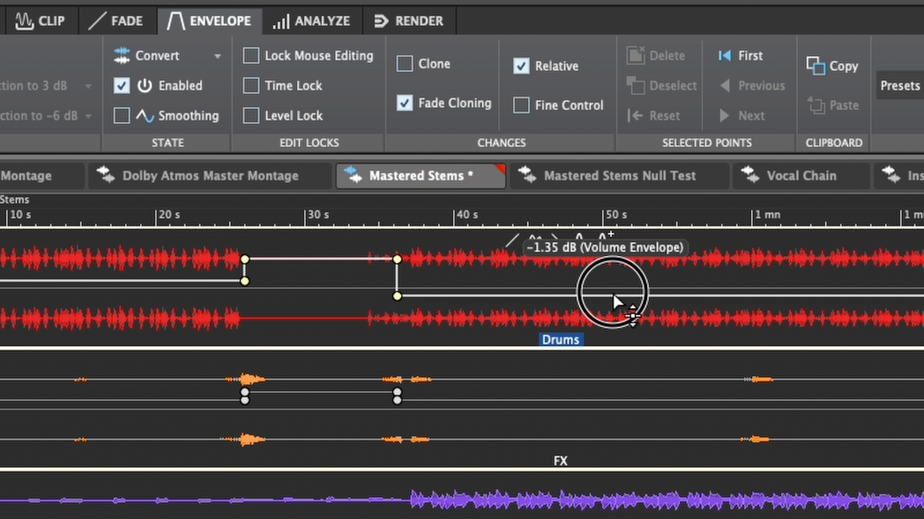This screenshot has height=519, width=924.
Task: Open the Vocal Chain montage tab
Action: (x=800, y=176)
